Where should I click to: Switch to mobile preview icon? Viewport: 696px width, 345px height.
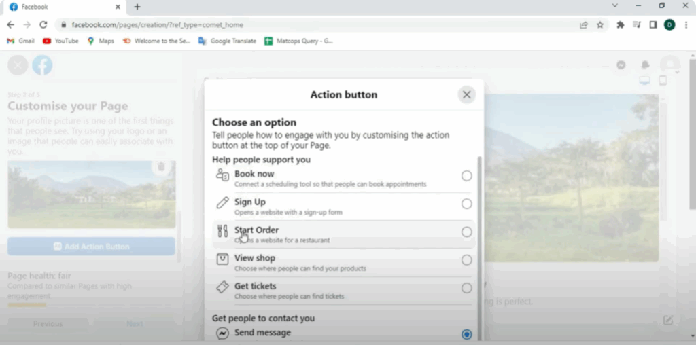663,81
